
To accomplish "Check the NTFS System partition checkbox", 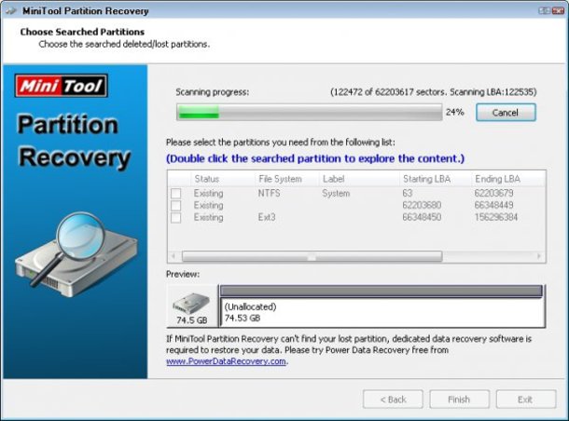I will click(x=176, y=193).
